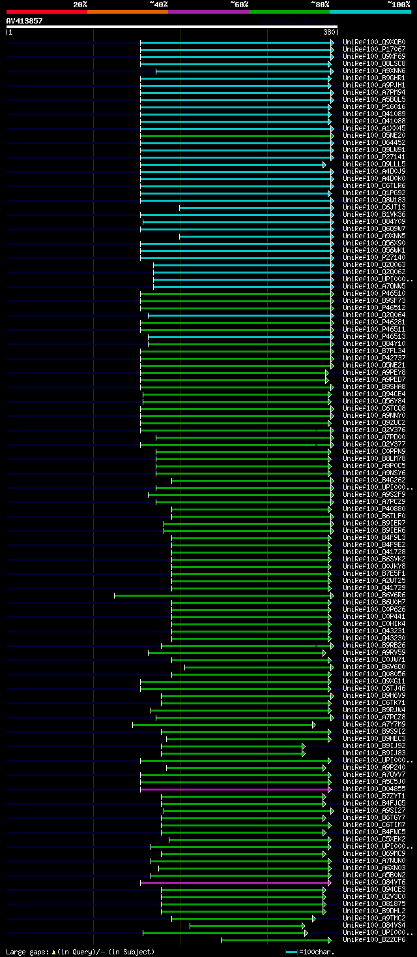
Task: Click hit UniRef100_A1XX45
Action: click(374, 128)
